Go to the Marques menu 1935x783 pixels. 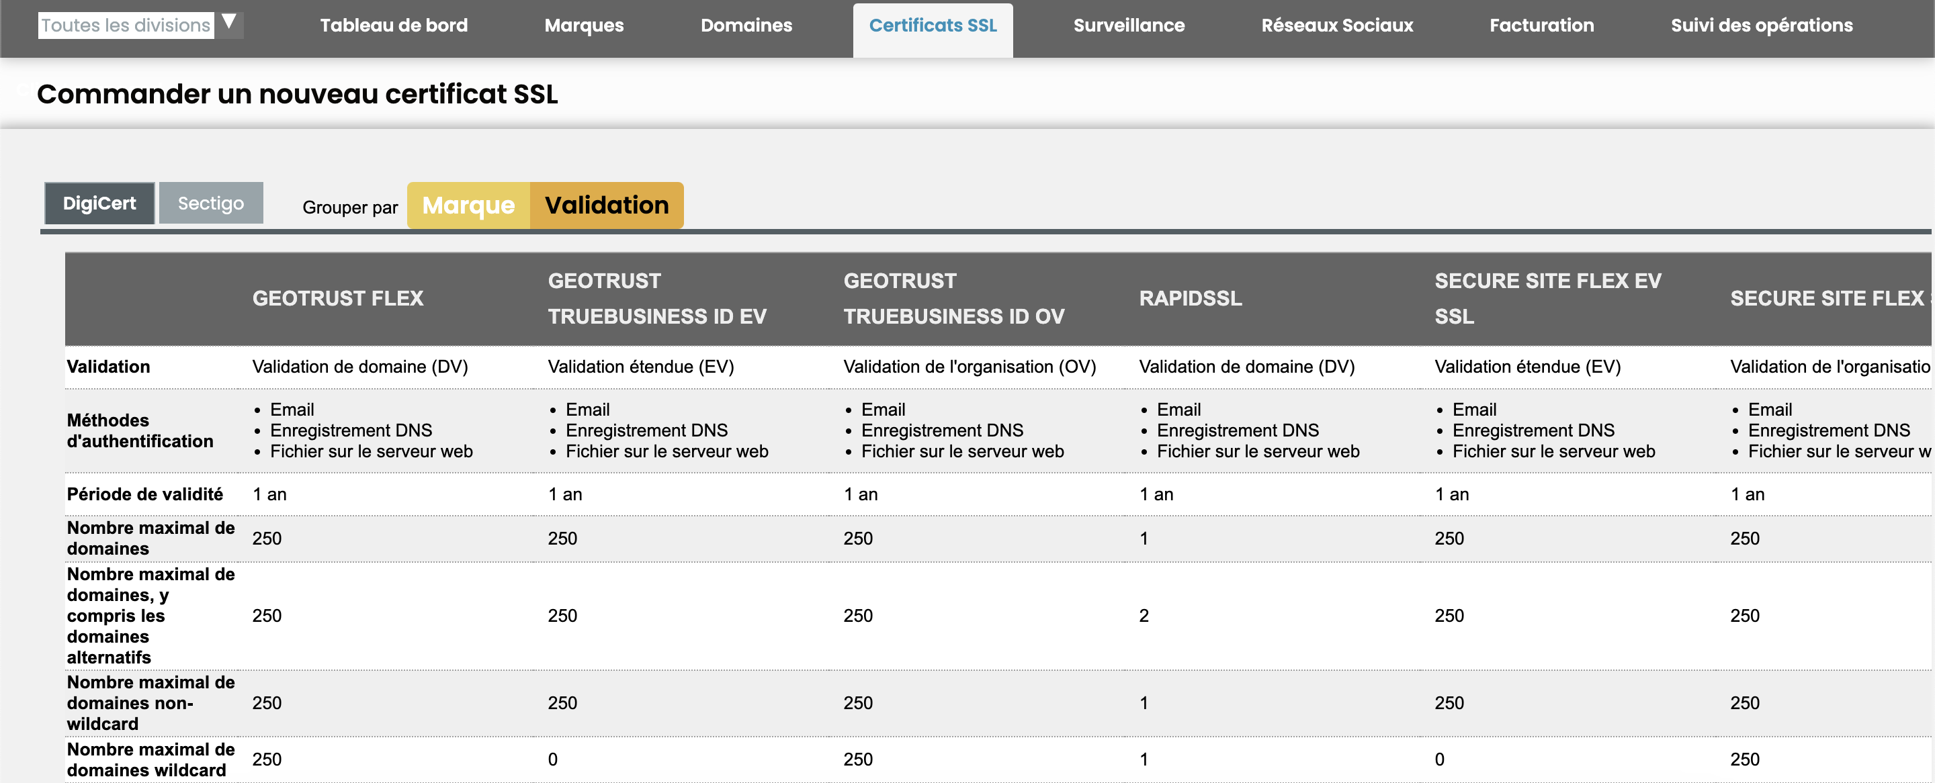click(584, 26)
